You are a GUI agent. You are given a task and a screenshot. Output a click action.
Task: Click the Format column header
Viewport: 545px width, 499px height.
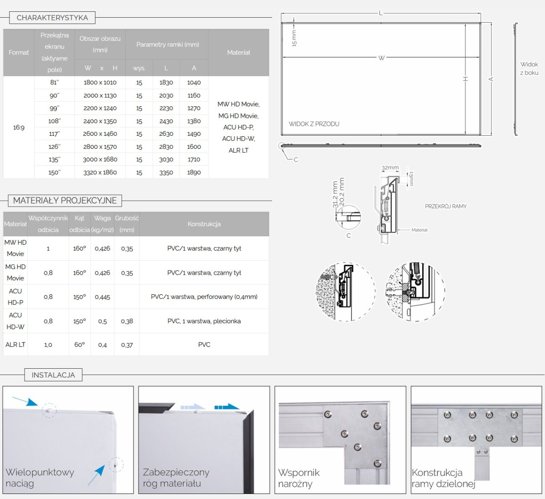[19, 53]
